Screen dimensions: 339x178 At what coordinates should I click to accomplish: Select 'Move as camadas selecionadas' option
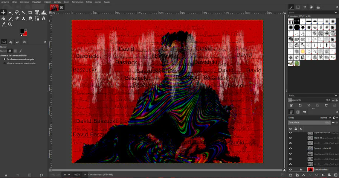[x=20, y=63]
